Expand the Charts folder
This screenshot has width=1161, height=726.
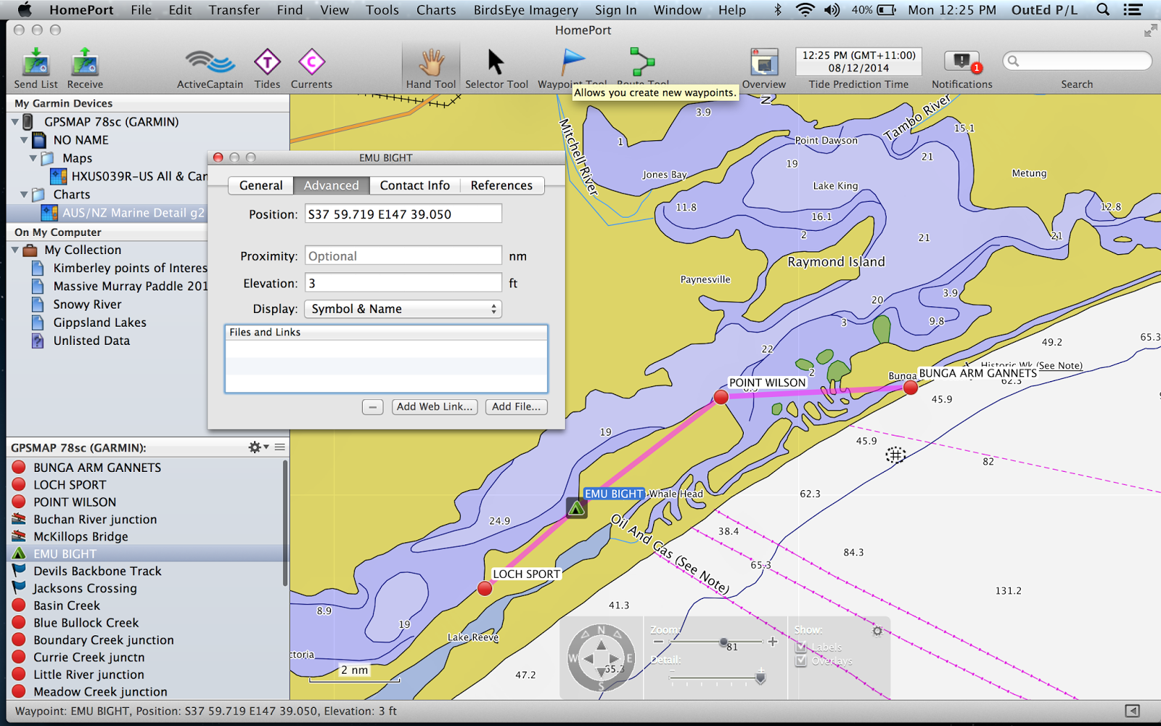pyautogui.click(x=26, y=195)
